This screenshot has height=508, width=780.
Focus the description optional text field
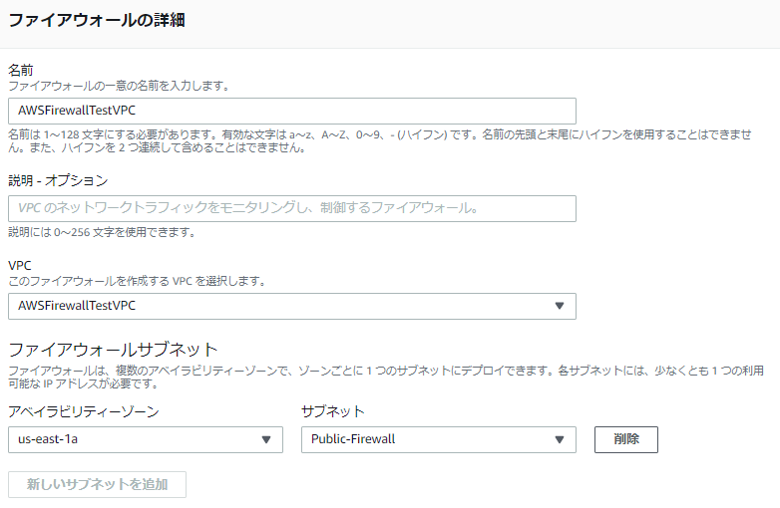point(292,208)
